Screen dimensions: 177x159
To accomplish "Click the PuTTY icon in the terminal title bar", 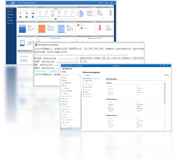I will pos(36,45).
